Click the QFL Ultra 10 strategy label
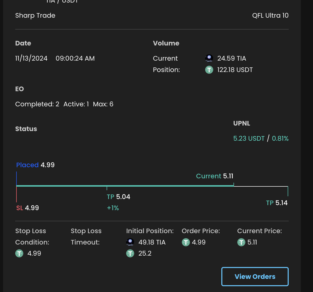This screenshot has height=292, width=313. 270,15
